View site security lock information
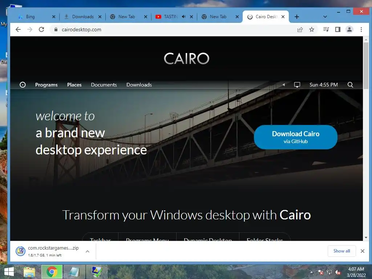The height and width of the screenshot is (279, 372). click(x=56, y=29)
